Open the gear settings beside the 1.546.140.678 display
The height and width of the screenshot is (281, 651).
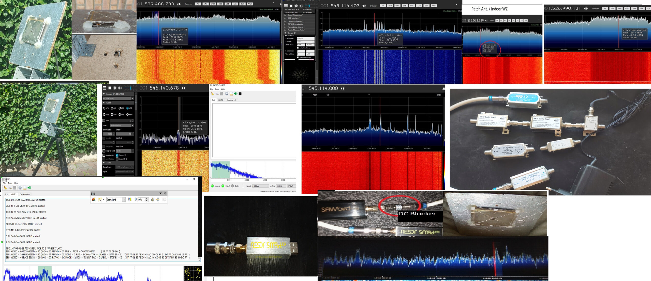tap(115, 88)
